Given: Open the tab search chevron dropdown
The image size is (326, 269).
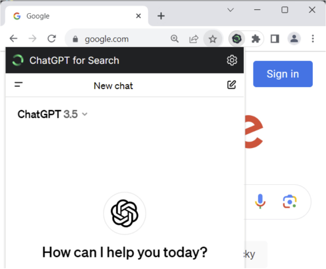Looking at the screenshot, I should click(x=230, y=10).
